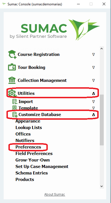This screenshot has width=111, height=203.
Task: Collapse the Customize Database arrow
Action: pyautogui.click(x=94, y=115)
